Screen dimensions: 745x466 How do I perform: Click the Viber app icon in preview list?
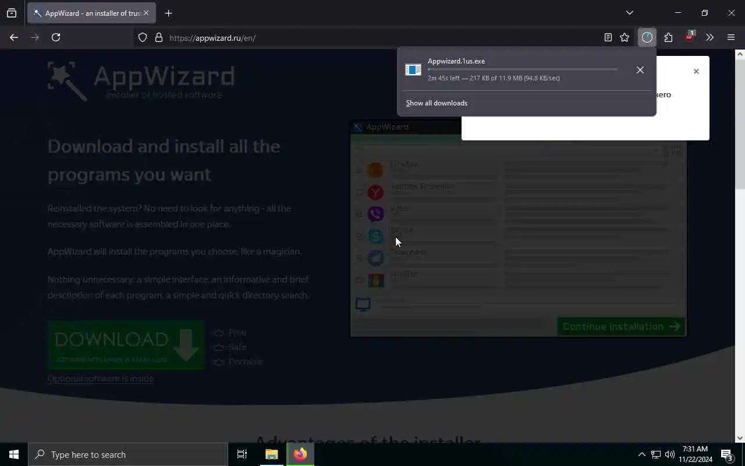click(375, 214)
